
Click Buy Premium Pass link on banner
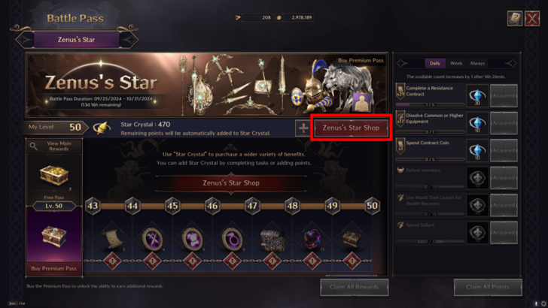pyautogui.click(x=361, y=60)
